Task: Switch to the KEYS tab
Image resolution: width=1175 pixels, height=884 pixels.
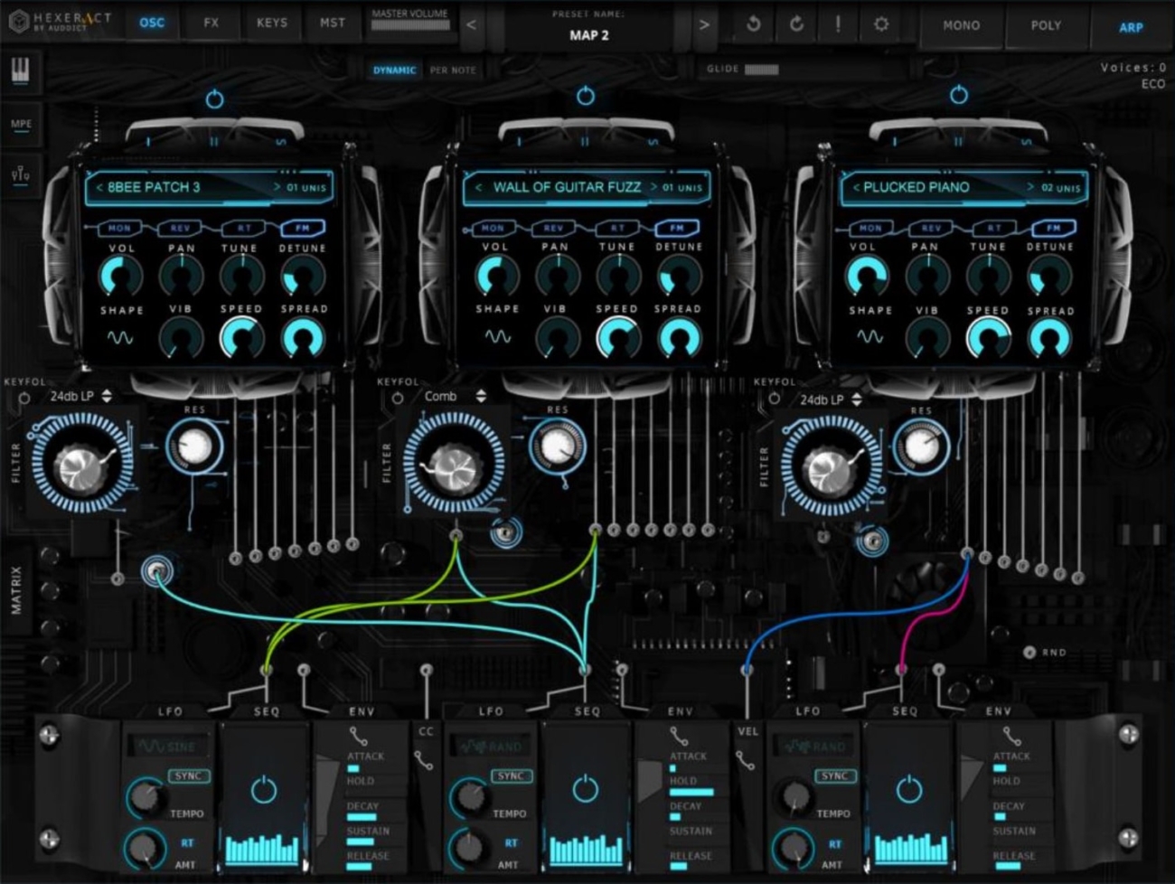Action: coord(272,24)
